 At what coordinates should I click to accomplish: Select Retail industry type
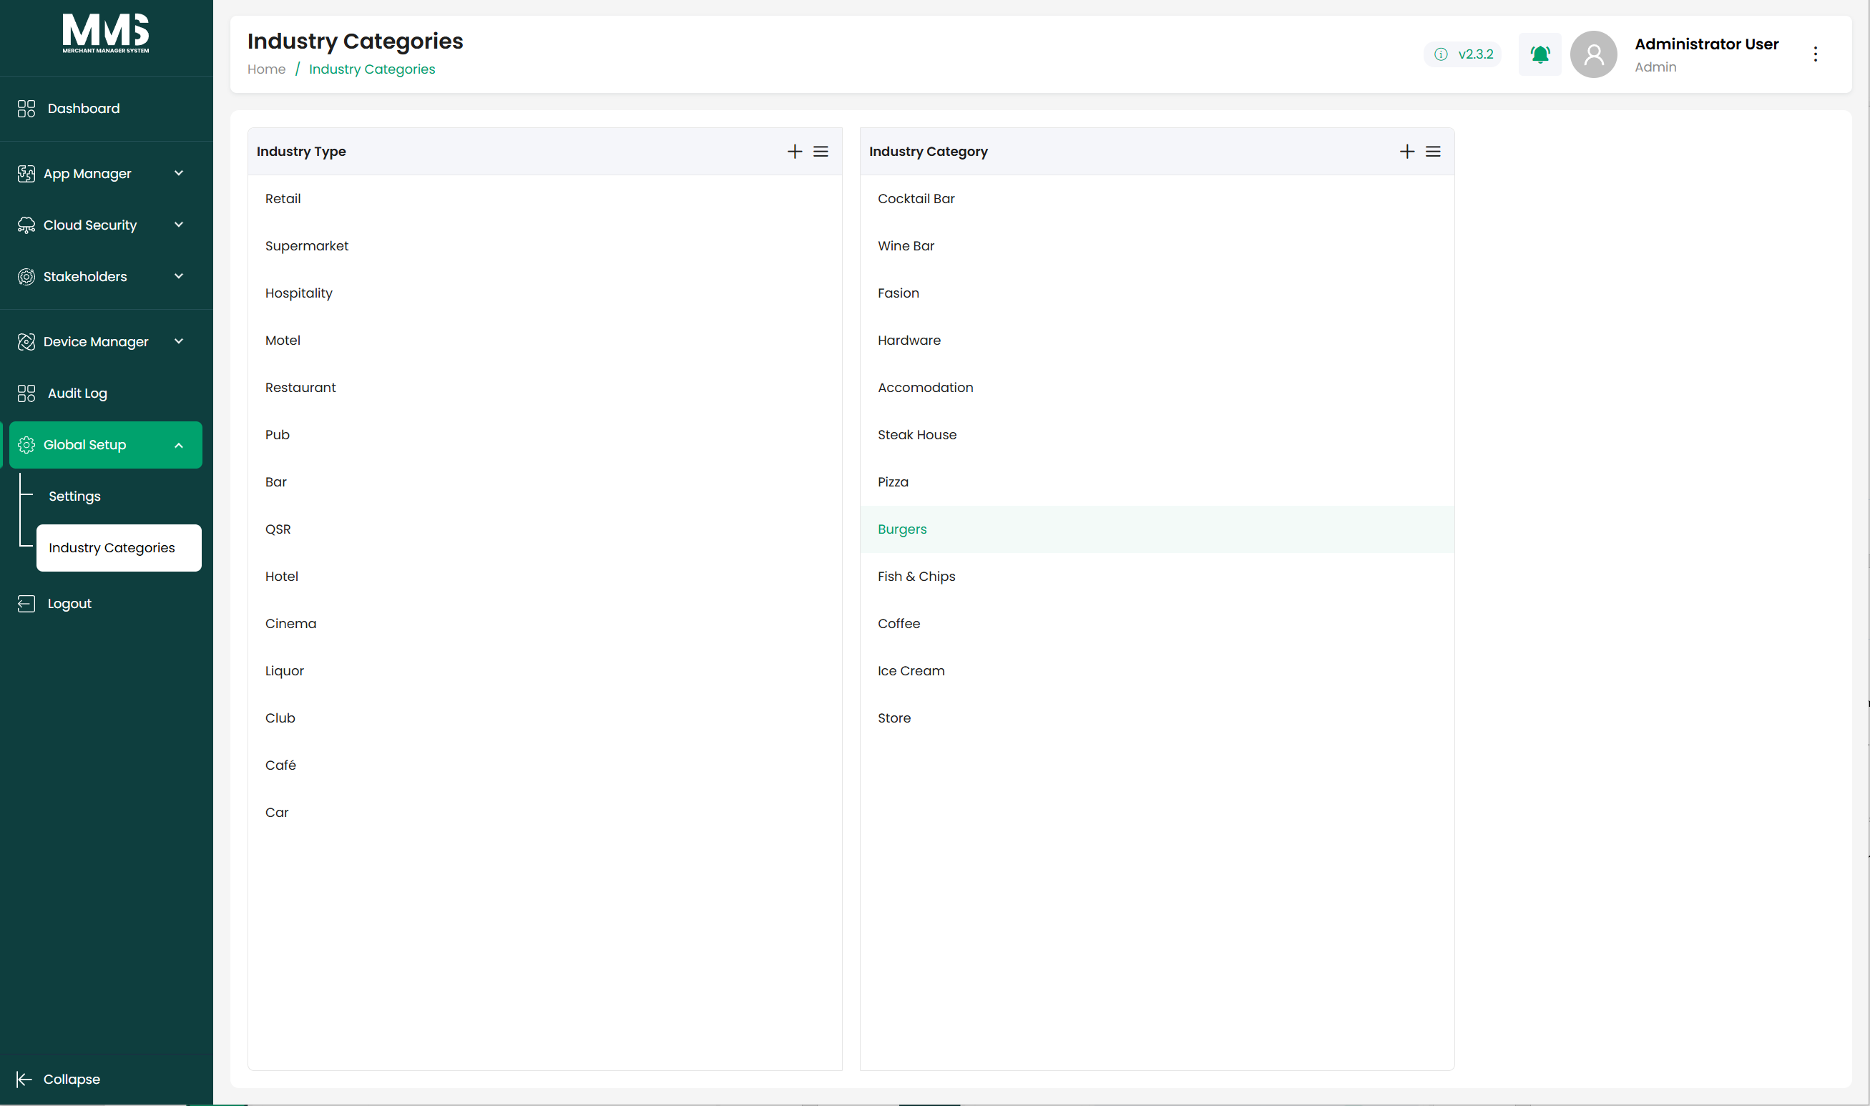(544, 199)
